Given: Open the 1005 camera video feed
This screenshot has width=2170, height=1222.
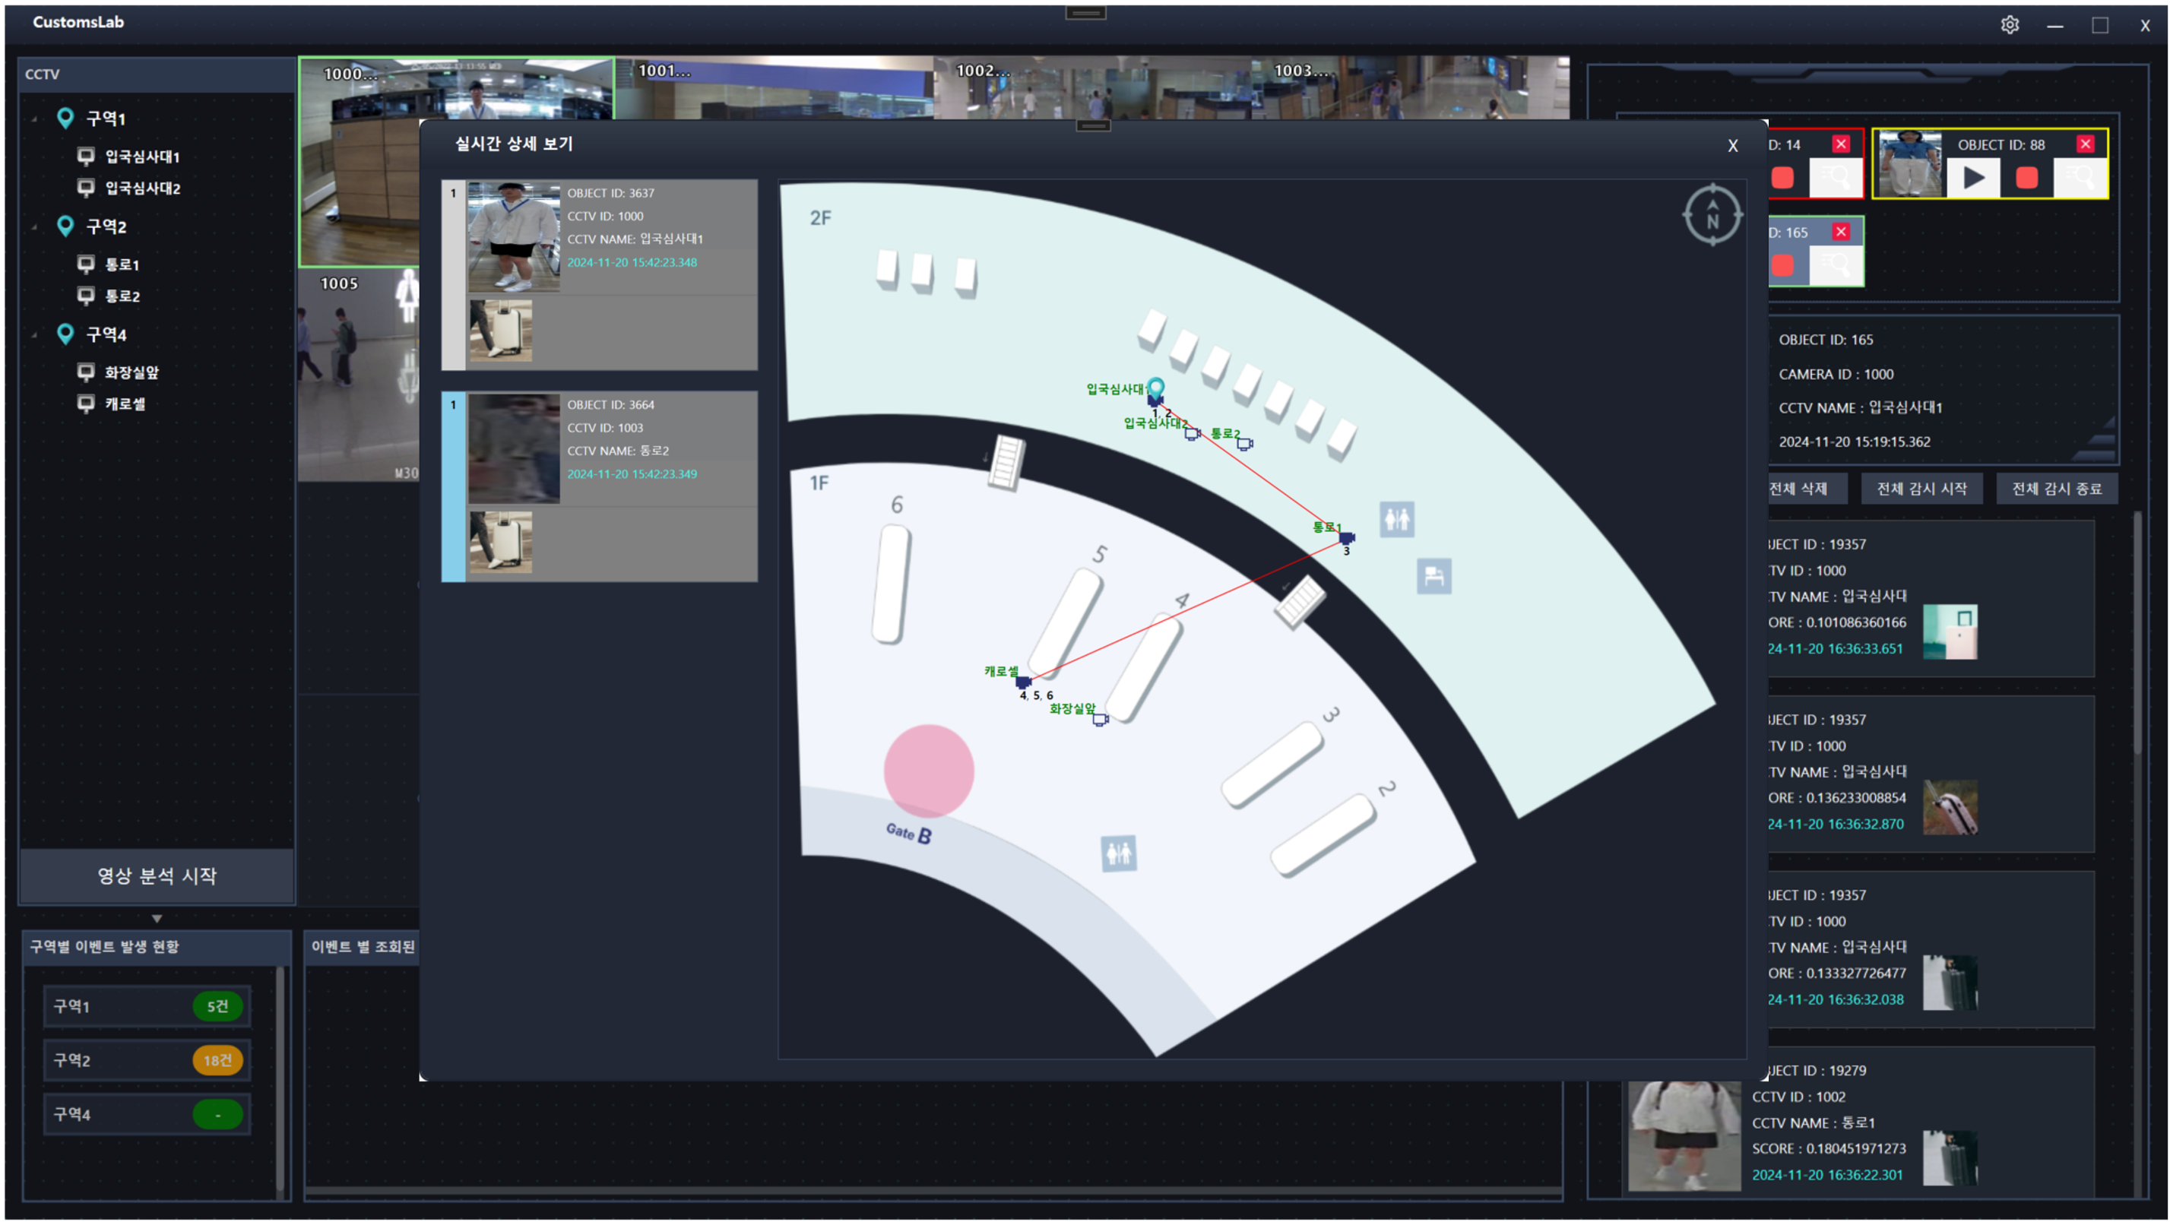Looking at the screenshot, I should click(x=358, y=375).
